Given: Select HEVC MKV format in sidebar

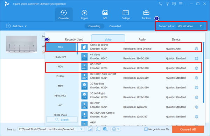Looking at the screenshot, I should tap(61, 95).
